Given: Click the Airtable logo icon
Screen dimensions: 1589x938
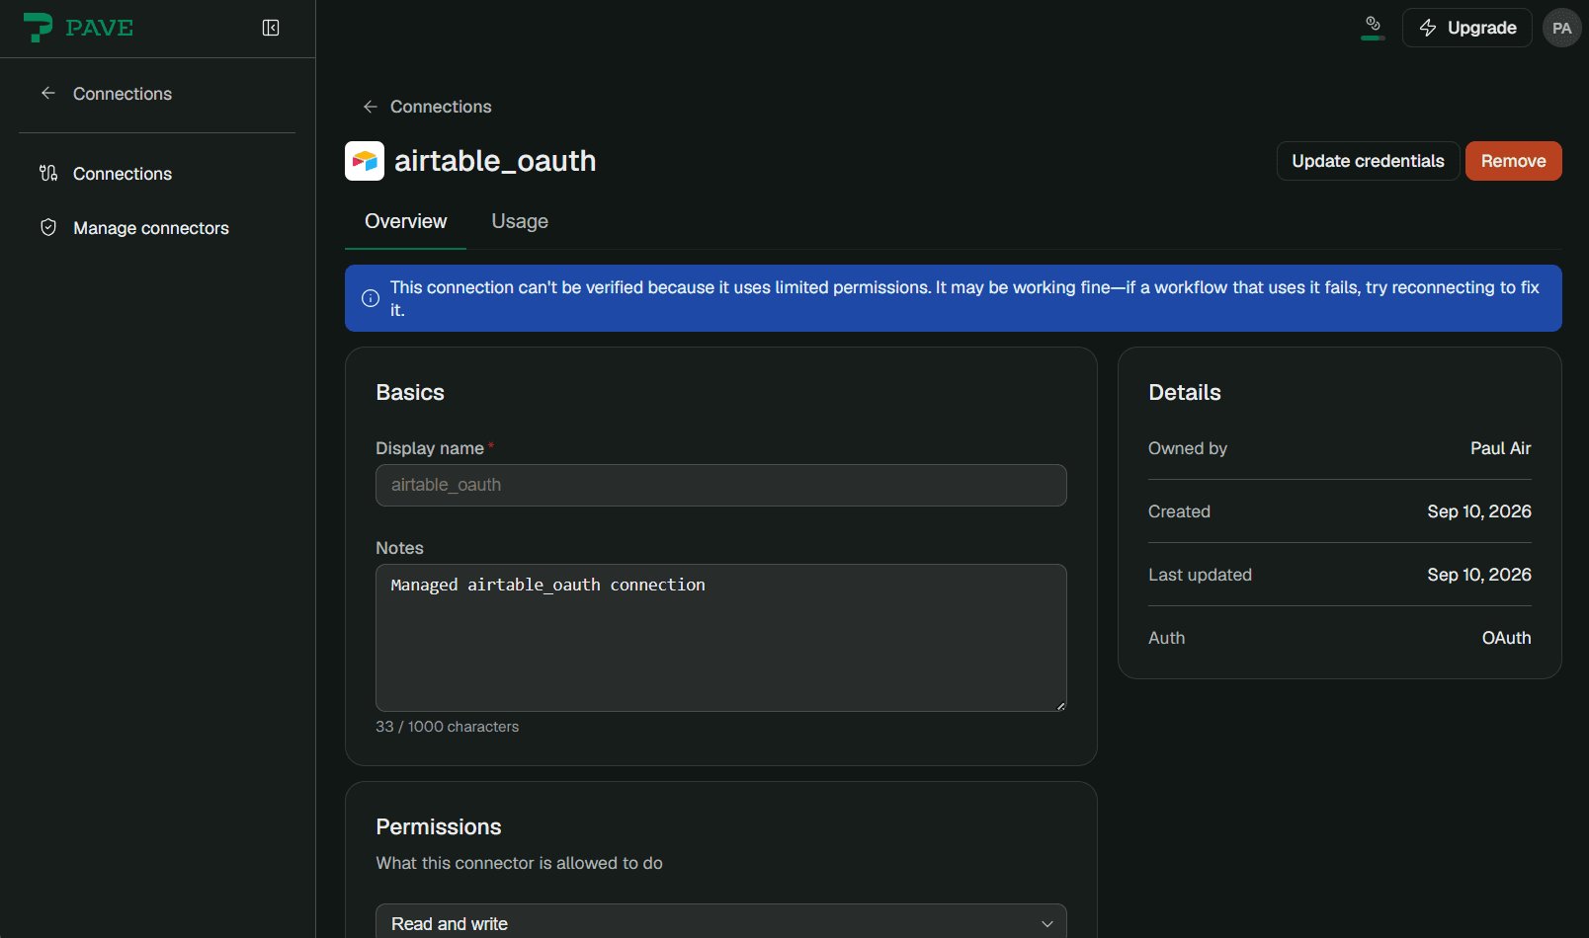Looking at the screenshot, I should click(x=365, y=161).
